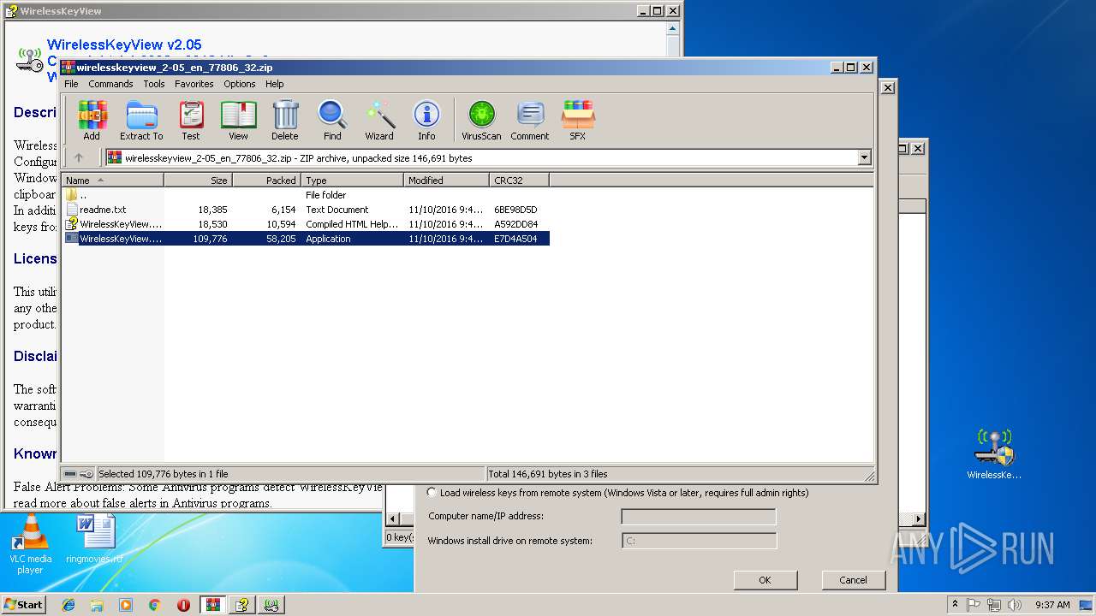Switch to WirelessKeyView help taskbar button
The image size is (1096, 616).
coord(242,605)
